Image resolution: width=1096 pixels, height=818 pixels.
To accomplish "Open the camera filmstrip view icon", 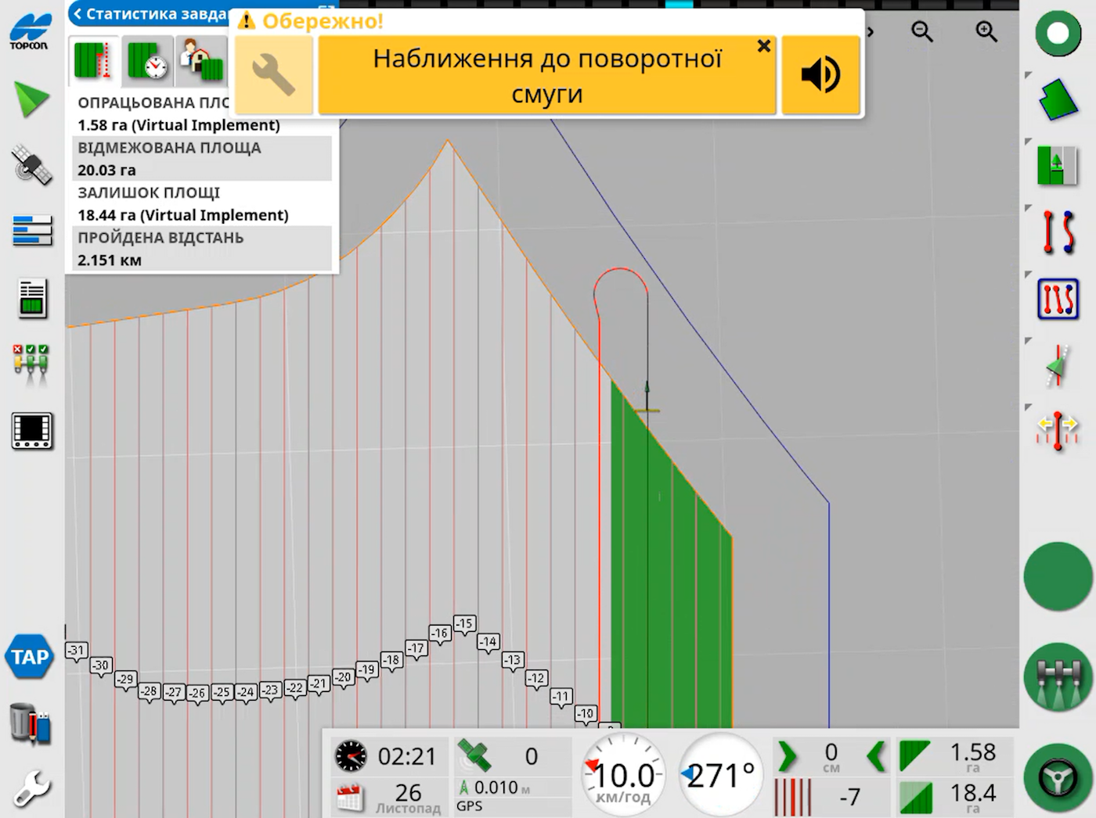I will [x=32, y=431].
